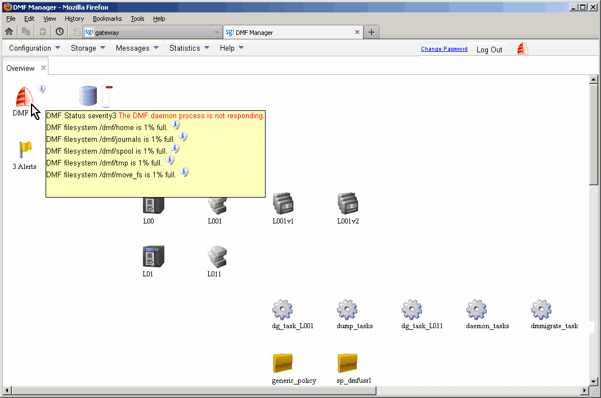601x398 pixels.
Task: Click info icon for /dmf/tmp filesystem
Action: 170,160
